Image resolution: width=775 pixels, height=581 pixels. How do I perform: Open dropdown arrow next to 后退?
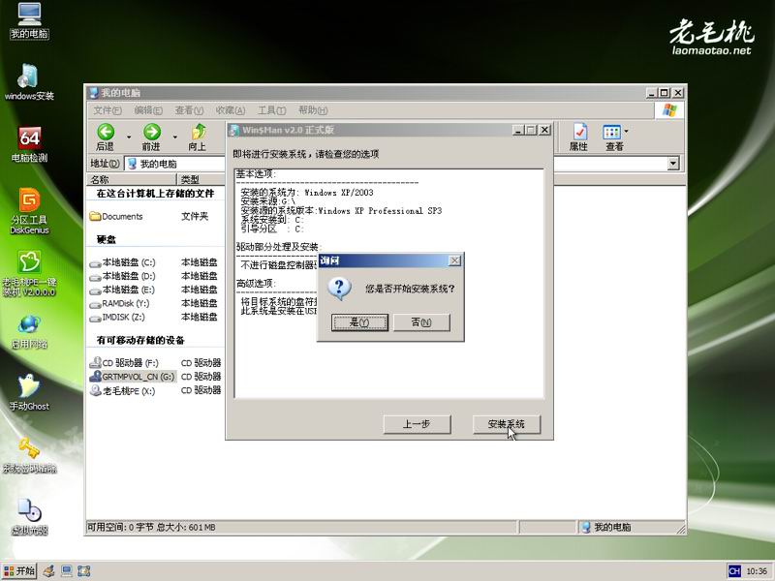pyautogui.click(x=129, y=137)
